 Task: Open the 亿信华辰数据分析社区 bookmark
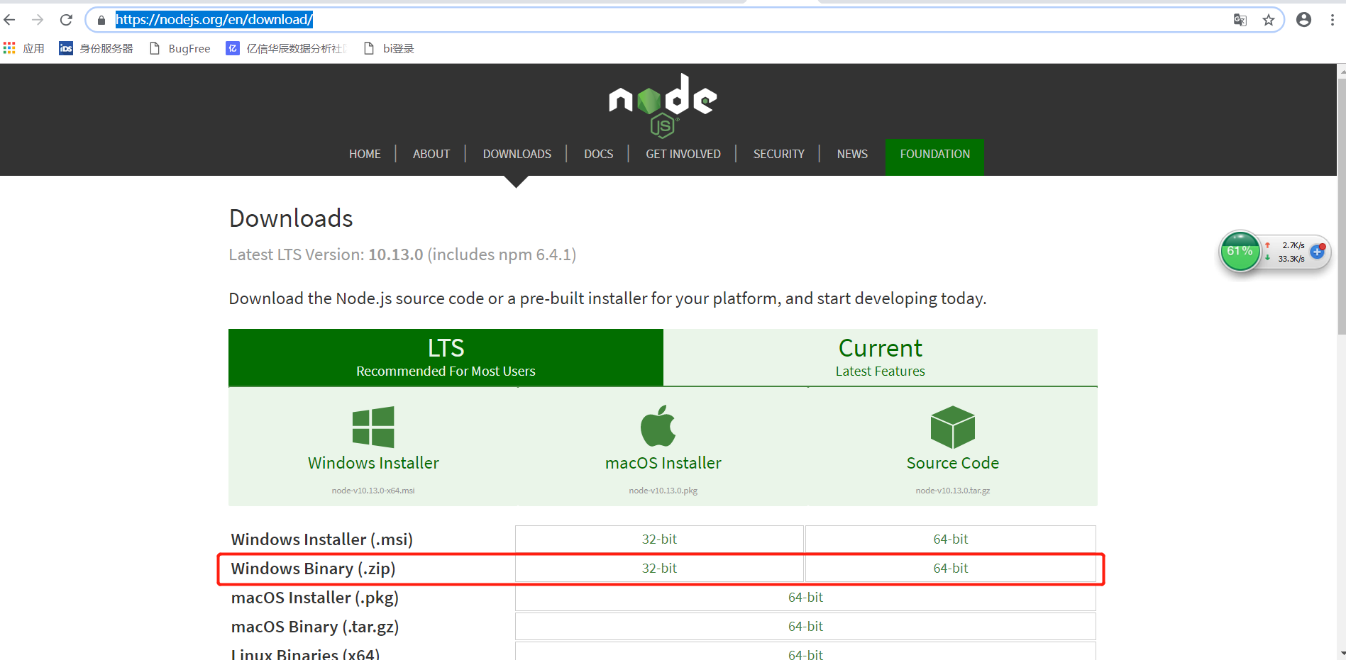click(x=284, y=48)
